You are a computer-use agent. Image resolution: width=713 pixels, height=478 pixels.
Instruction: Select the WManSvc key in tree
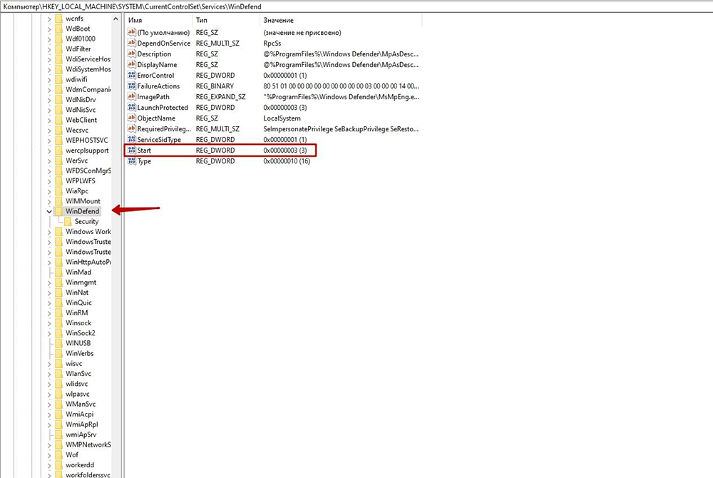80,404
